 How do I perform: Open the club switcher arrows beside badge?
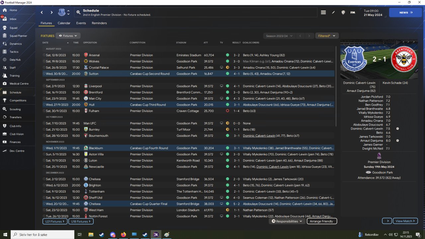click(x=68, y=13)
